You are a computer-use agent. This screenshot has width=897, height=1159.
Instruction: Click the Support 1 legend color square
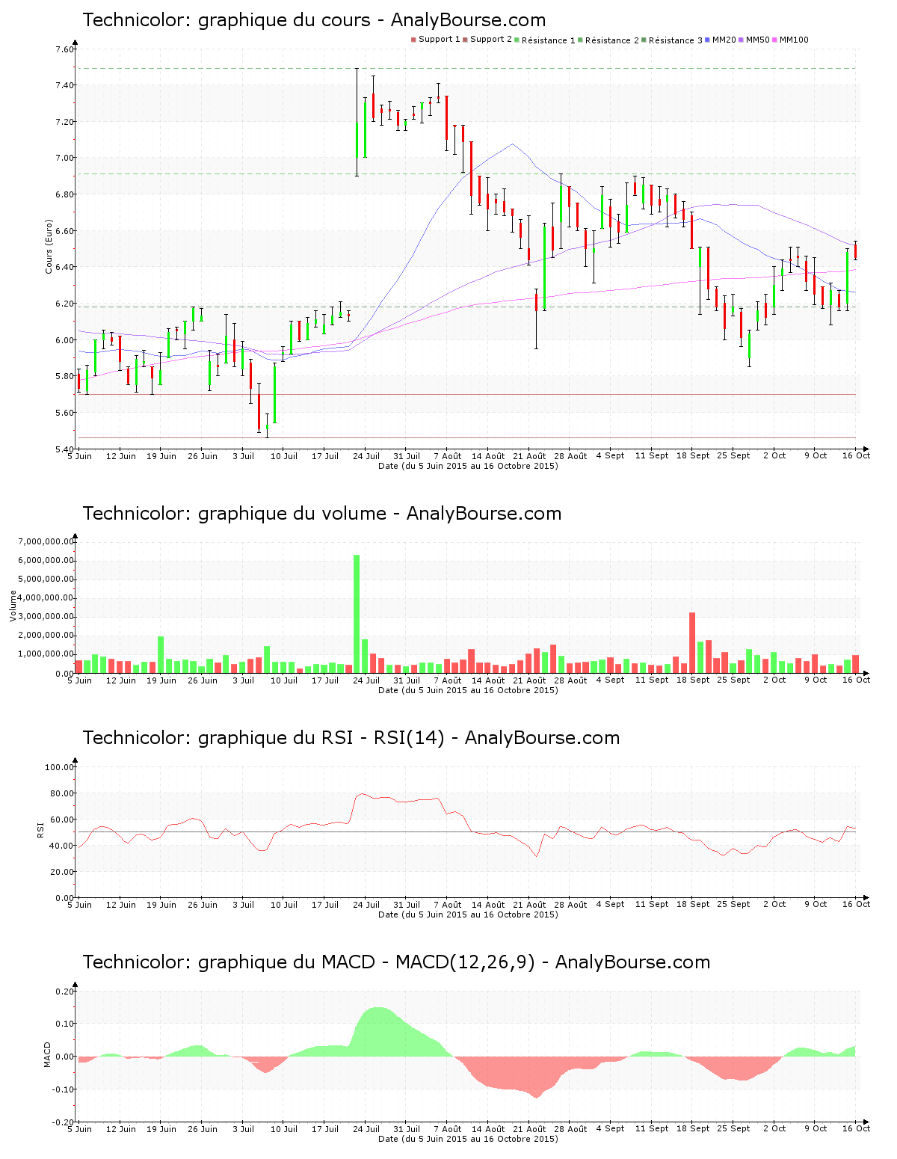tap(413, 40)
